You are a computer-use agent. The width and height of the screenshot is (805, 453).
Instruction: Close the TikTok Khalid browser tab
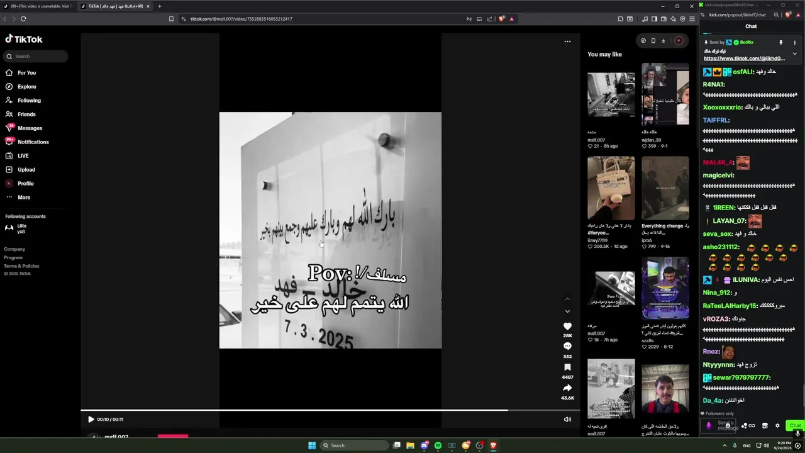tap(148, 6)
